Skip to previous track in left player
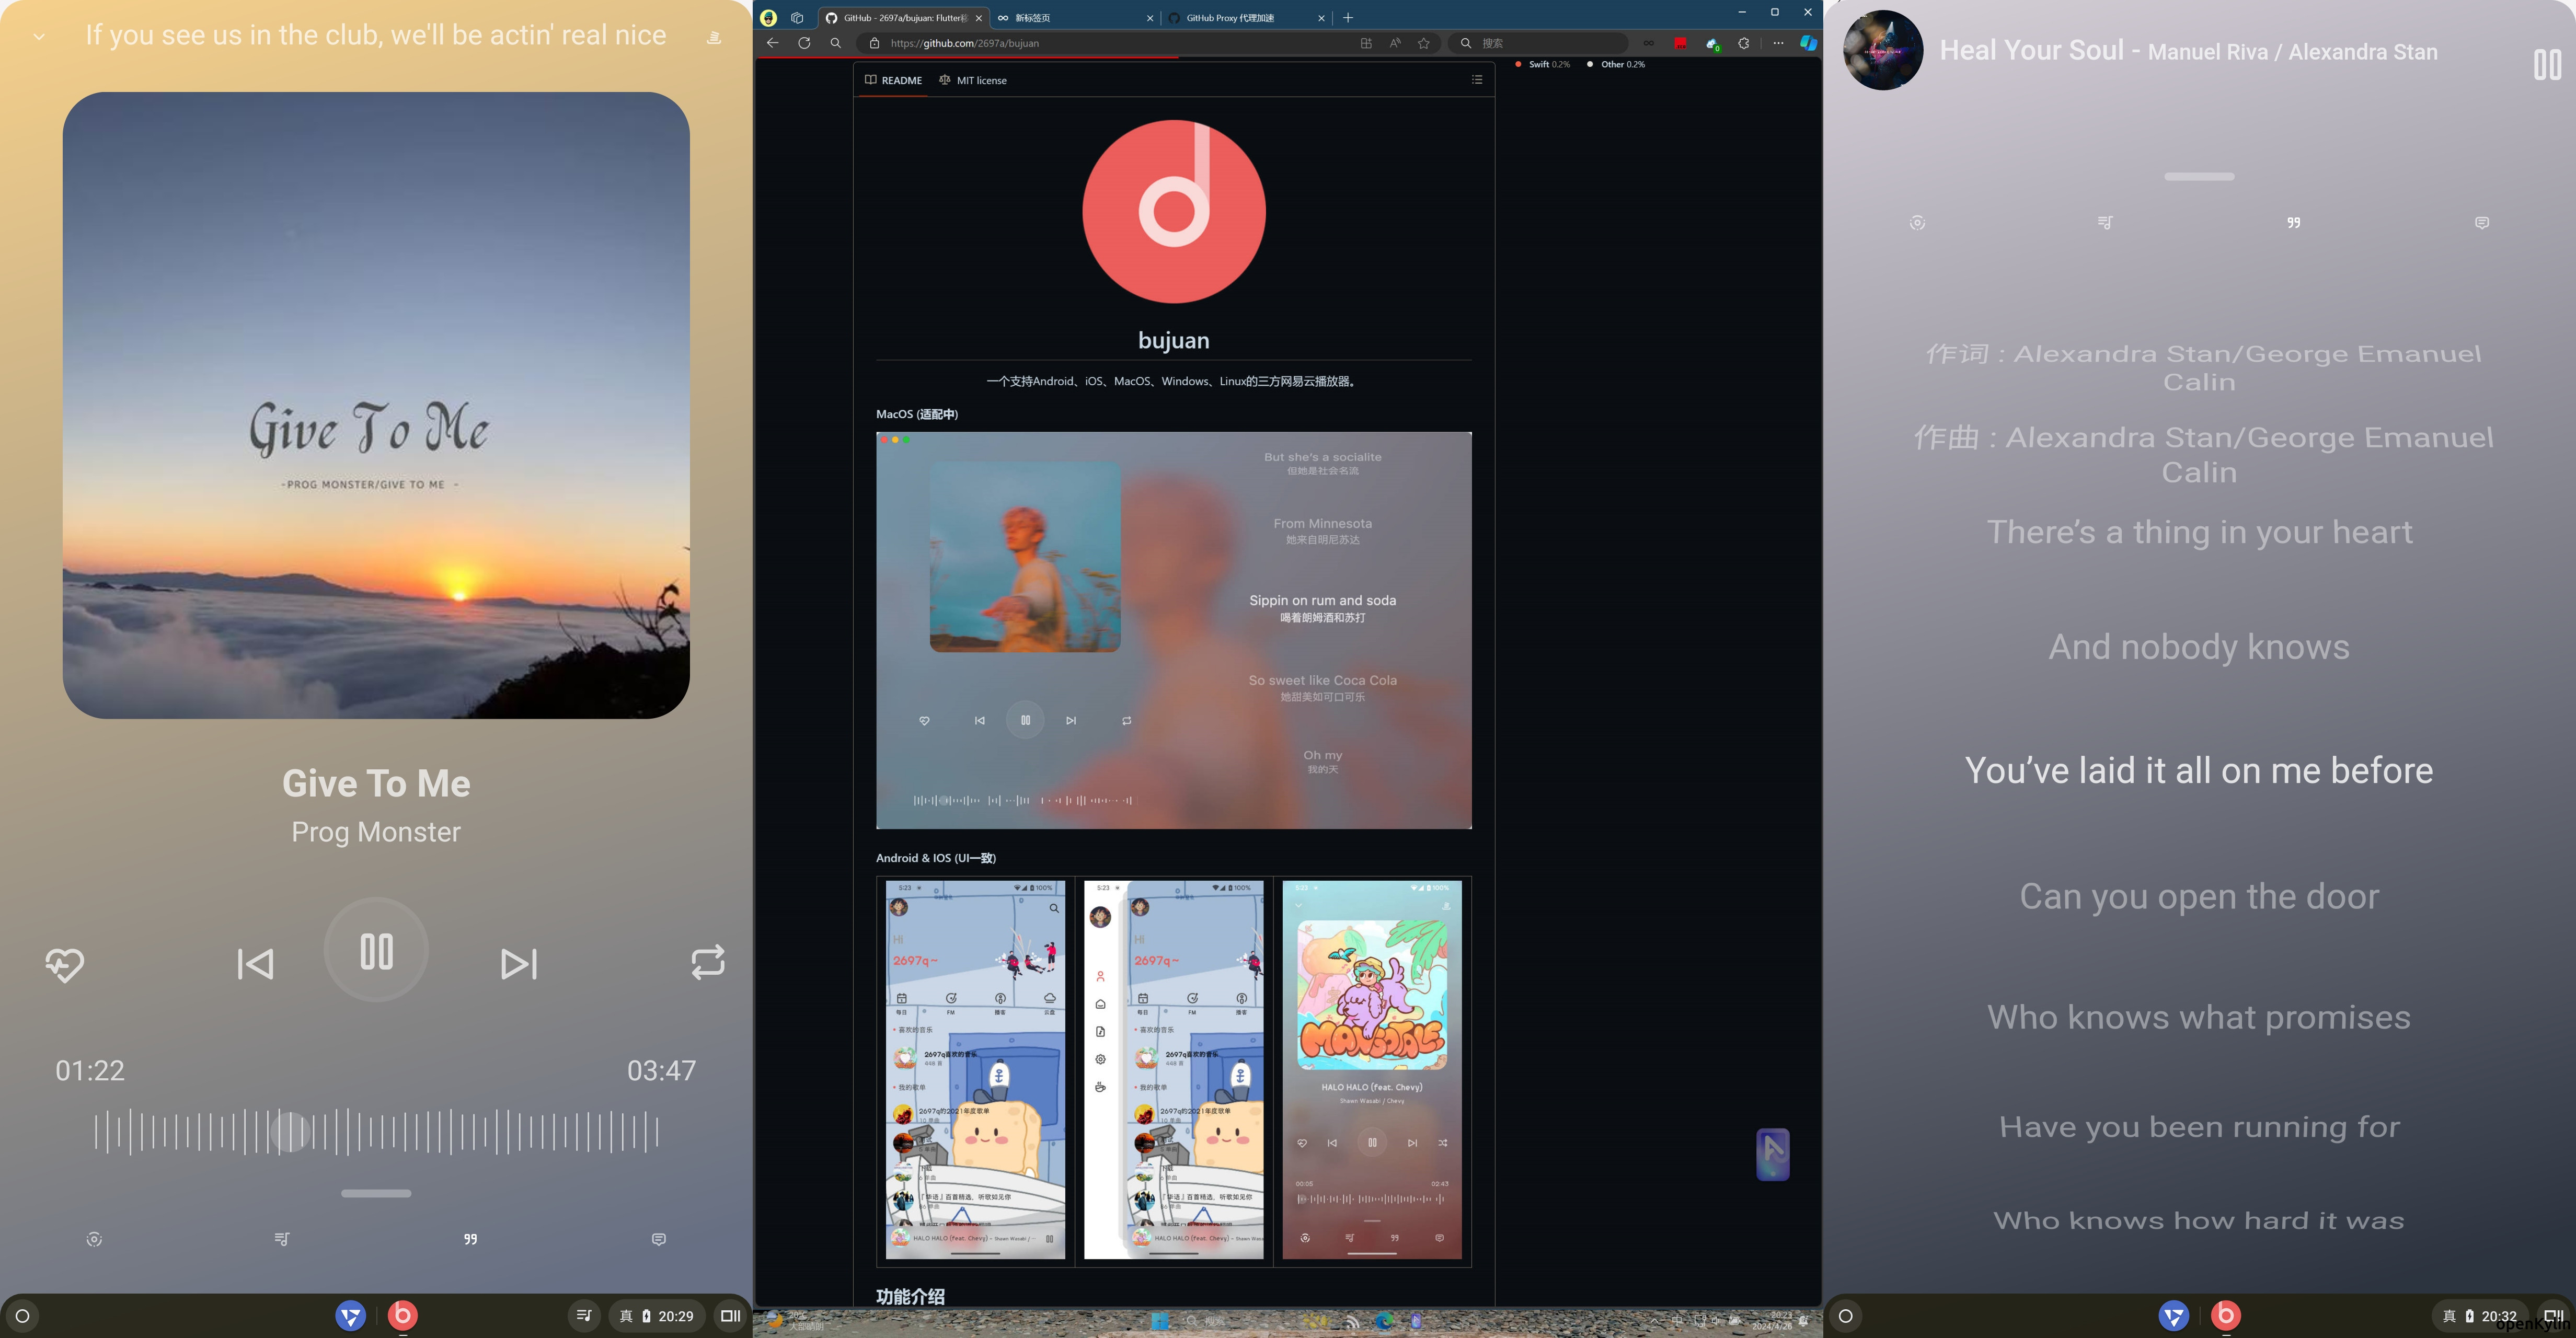Image resolution: width=2576 pixels, height=1338 pixels. click(255, 964)
